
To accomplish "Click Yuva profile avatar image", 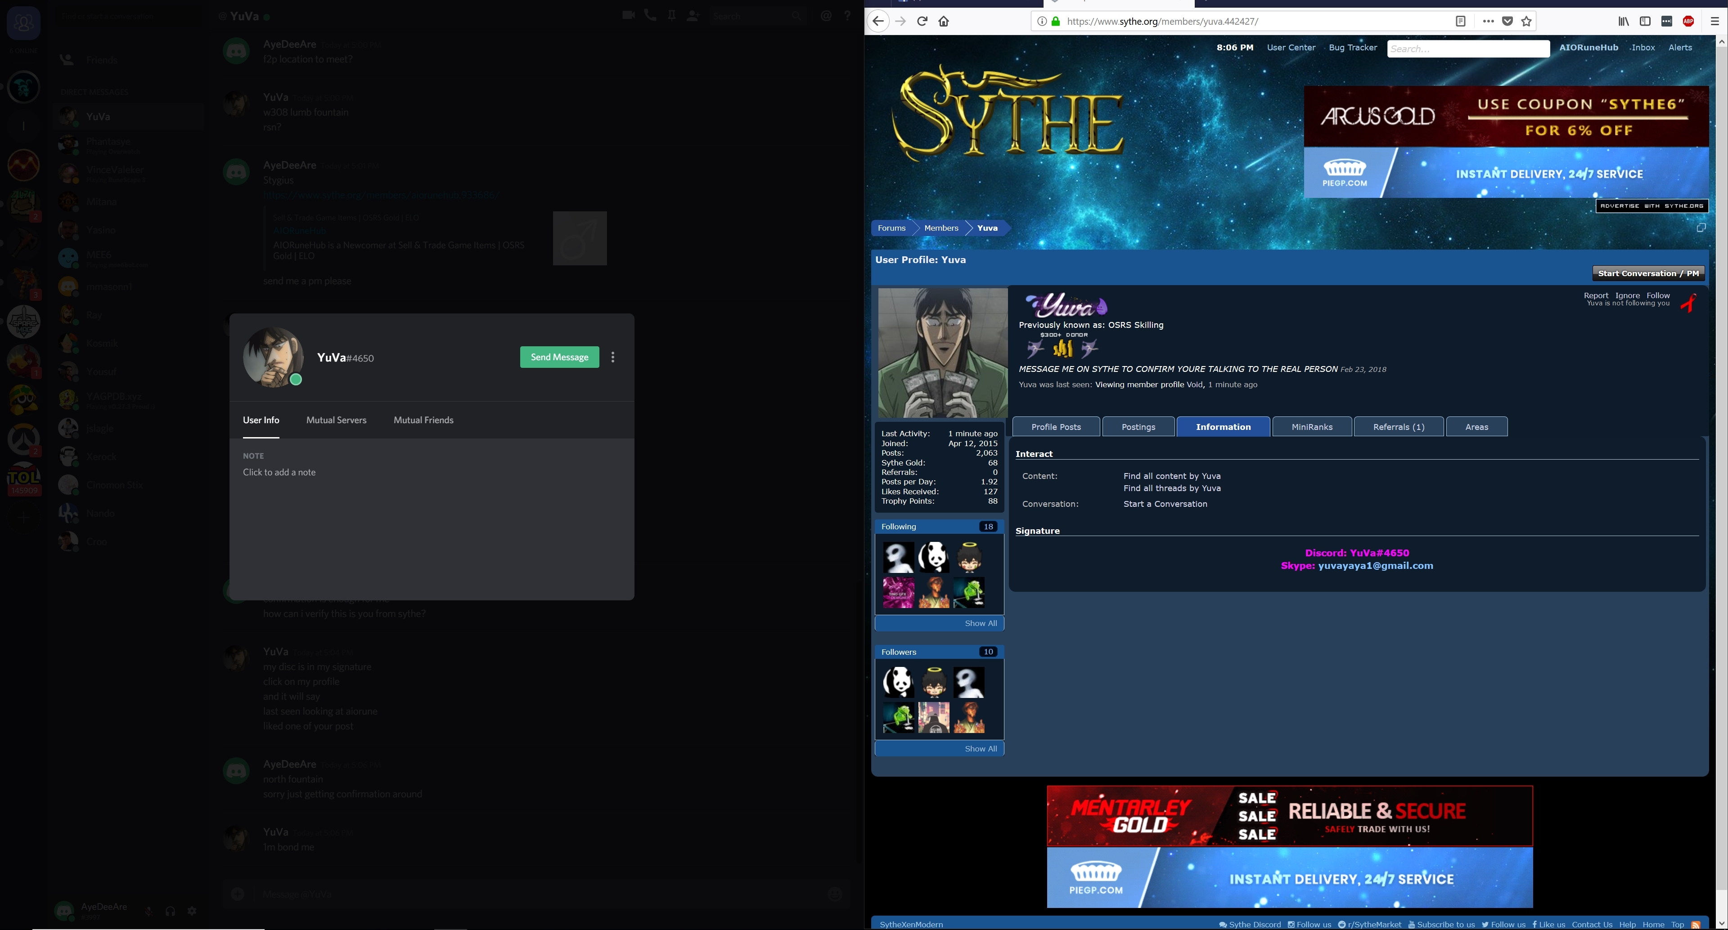I will (942, 353).
